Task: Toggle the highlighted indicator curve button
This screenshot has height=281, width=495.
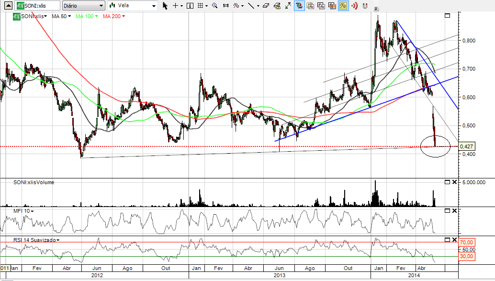Action: point(343,6)
